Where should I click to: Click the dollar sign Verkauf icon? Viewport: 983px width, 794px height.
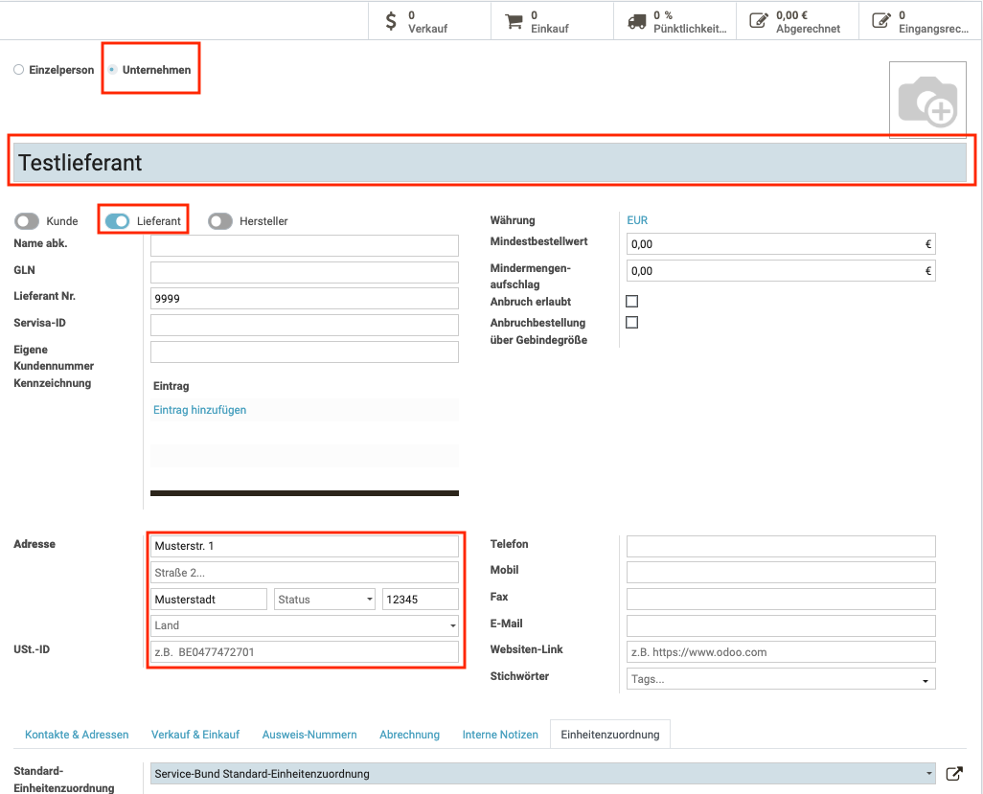tap(391, 21)
